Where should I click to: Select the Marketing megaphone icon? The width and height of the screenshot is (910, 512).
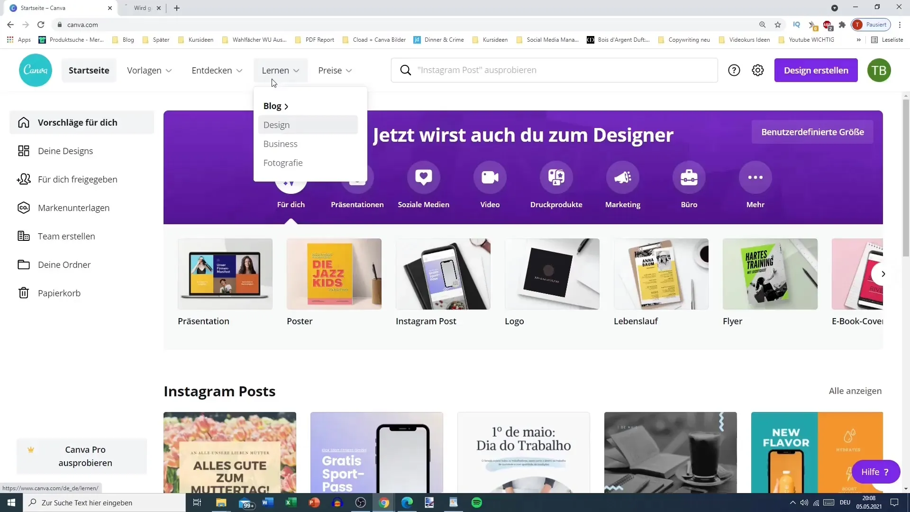tap(623, 177)
